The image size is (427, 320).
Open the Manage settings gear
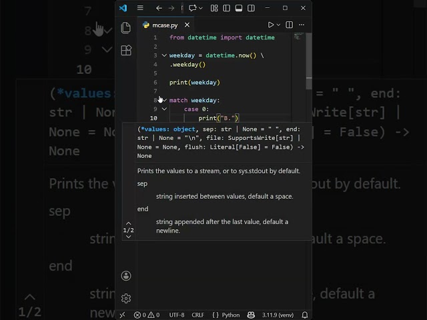pos(125,298)
